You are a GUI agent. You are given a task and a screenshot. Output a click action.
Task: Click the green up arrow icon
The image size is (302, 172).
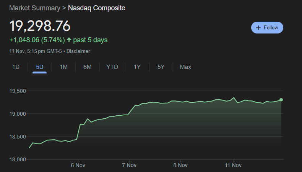click(69, 40)
